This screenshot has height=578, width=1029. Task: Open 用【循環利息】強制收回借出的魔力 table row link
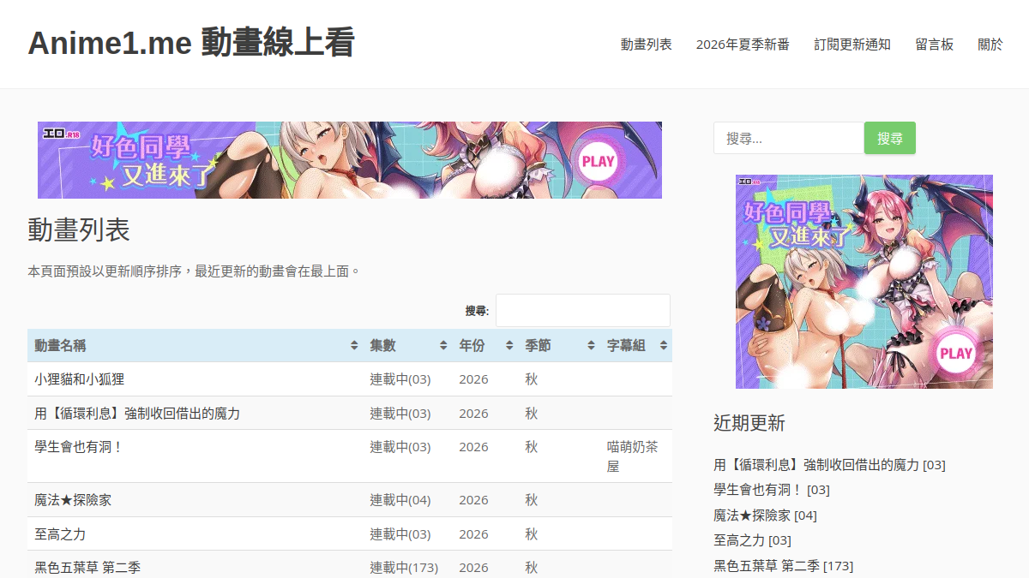pos(137,414)
